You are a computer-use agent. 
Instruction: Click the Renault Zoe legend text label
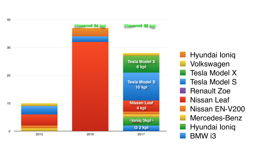210,91
